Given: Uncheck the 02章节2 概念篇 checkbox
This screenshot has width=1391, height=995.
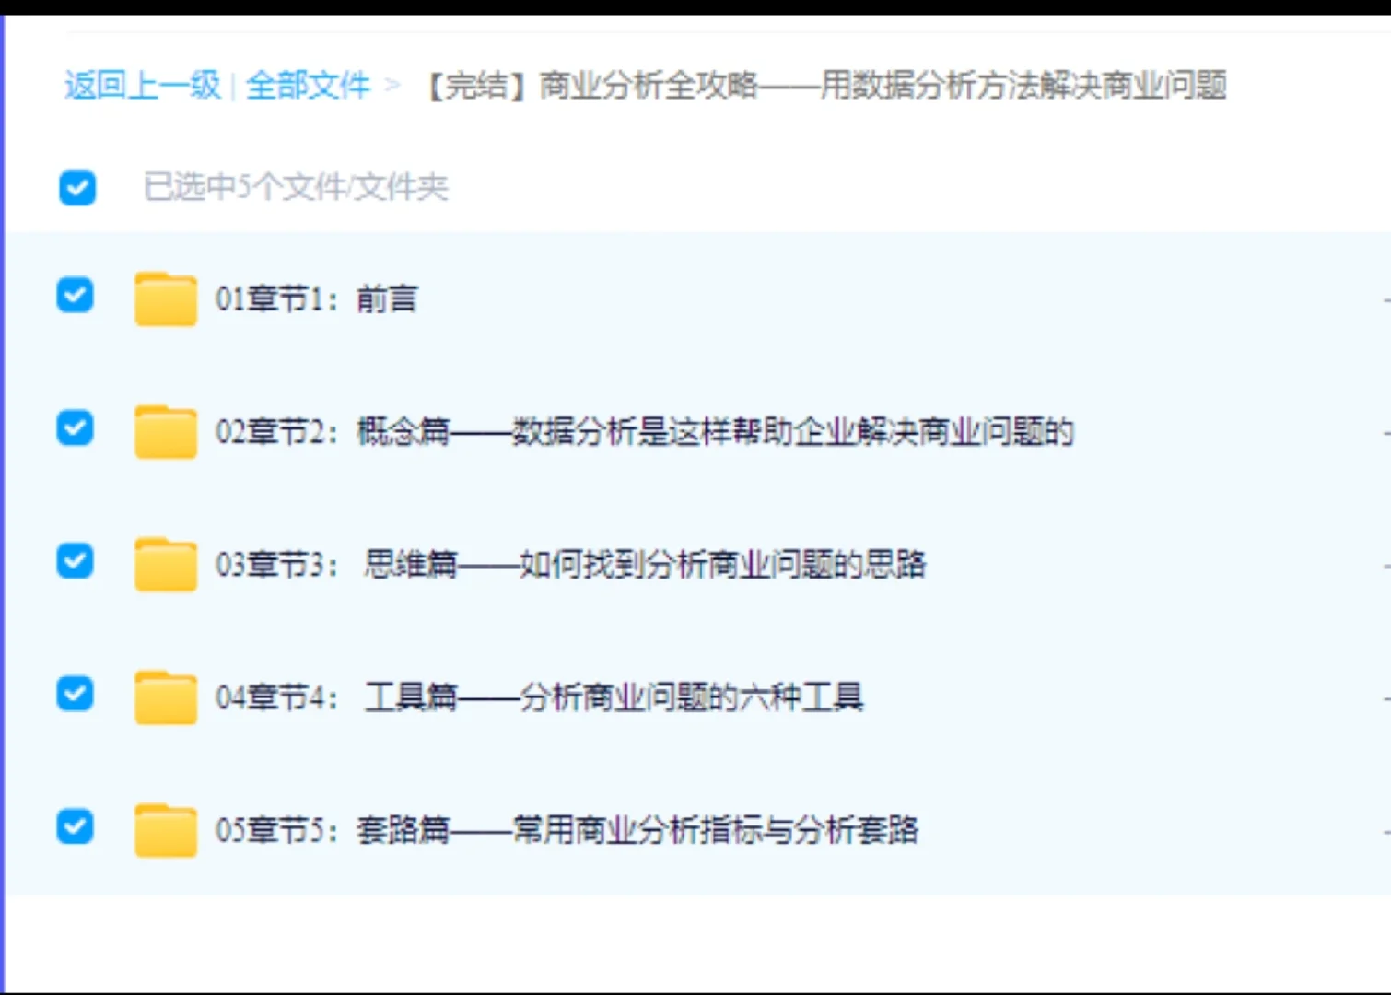Looking at the screenshot, I should (75, 428).
